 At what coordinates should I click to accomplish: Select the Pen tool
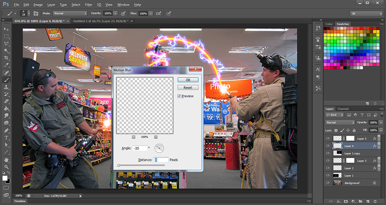7,131
